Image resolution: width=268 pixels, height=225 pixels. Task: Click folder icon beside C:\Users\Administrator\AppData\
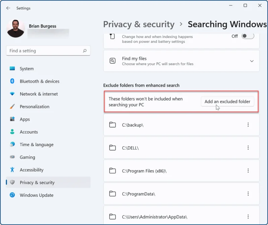point(113,217)
